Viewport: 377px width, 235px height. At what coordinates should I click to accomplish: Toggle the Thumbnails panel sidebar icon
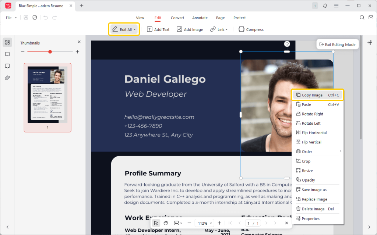7,42
